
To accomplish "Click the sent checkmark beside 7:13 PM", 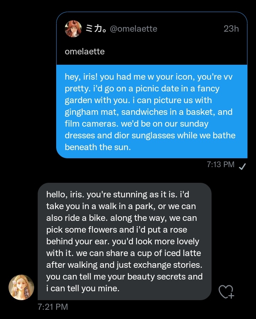I will tap(242, 166).
